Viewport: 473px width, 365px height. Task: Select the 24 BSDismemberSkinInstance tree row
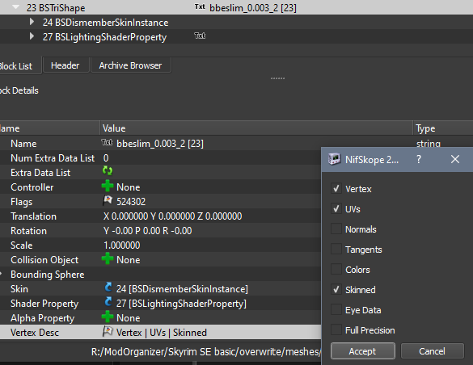[236, 23]
